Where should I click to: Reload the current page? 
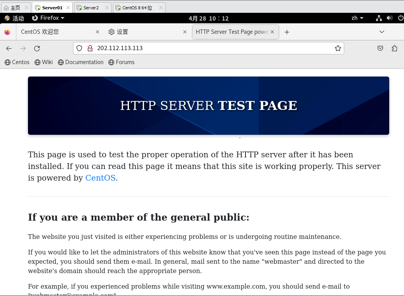[37, 49]
